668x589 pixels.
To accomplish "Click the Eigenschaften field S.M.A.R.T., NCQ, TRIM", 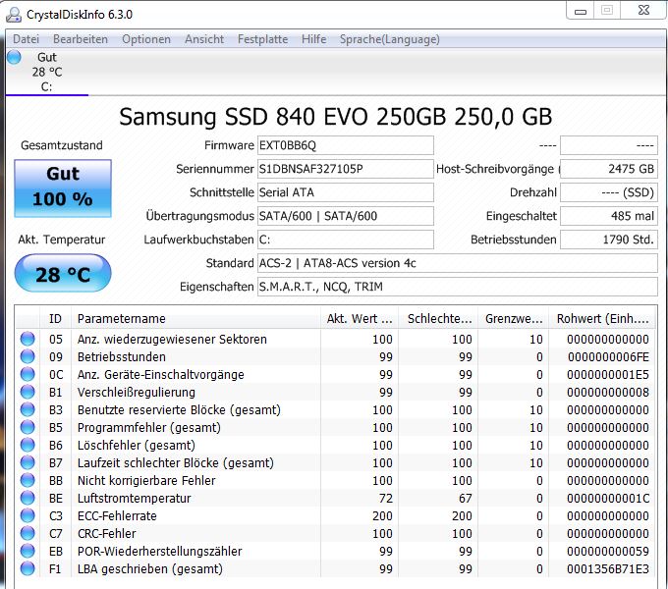I will 458,287.
